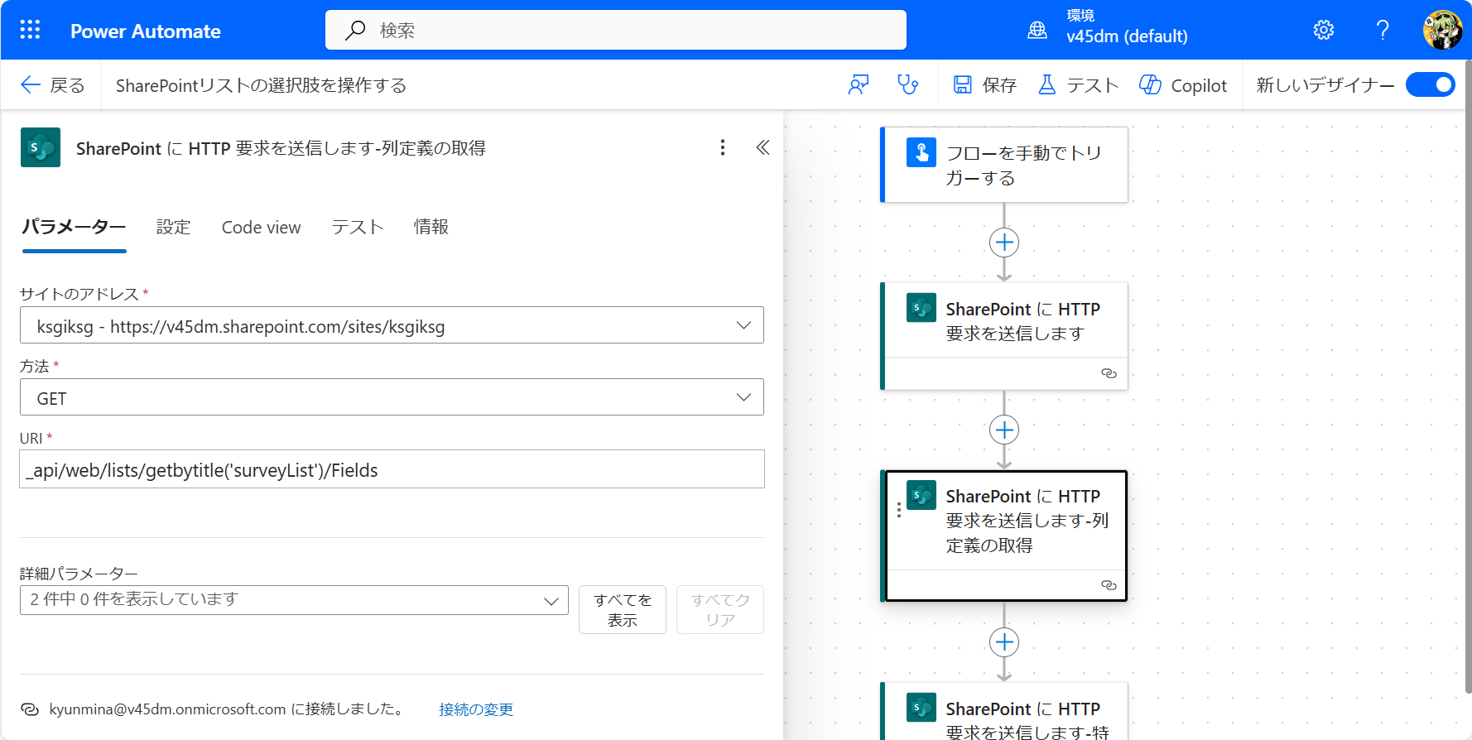The image size is (1472, 740).
Task: Switch to the 設定 tab
Action: coord(174,227)
